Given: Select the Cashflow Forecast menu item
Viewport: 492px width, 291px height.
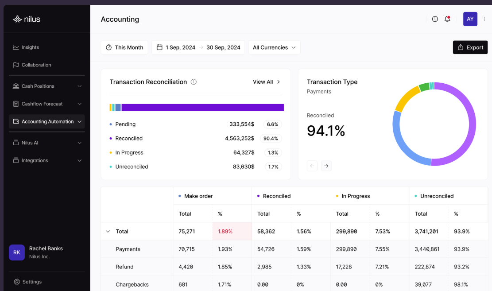Looking at the screenshot, I should (47, 104).
